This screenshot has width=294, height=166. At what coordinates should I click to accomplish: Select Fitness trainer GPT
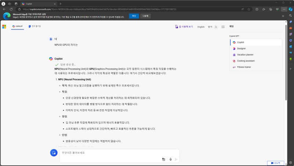[x=256, y=67]
